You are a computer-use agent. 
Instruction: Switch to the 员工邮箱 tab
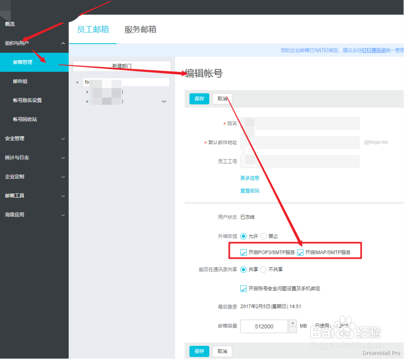[x=93, y=29]
